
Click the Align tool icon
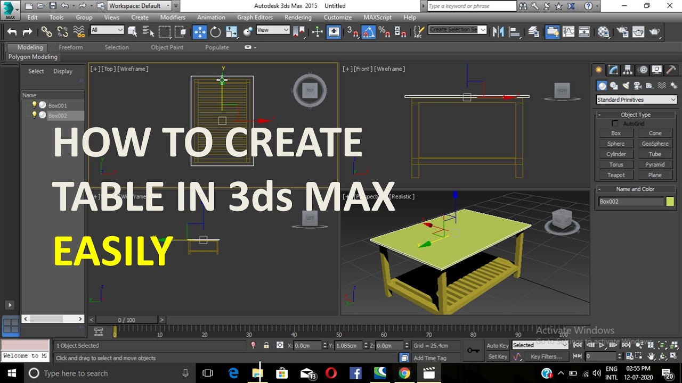515,32
